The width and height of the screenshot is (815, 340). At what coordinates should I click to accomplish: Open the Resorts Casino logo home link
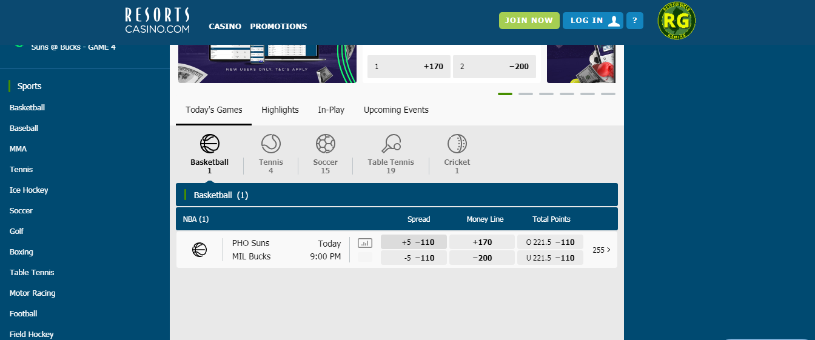coord(158,21)
